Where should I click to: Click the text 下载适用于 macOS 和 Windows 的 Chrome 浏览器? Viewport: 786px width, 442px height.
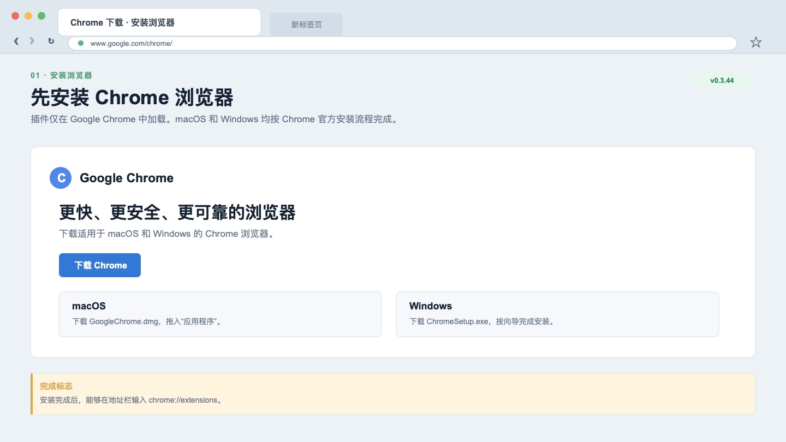(x=166, y=234)
